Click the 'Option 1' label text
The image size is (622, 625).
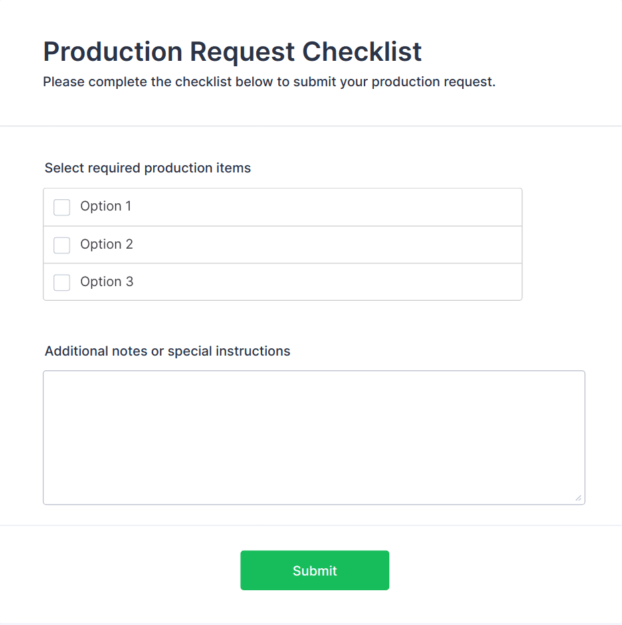pos(106,207)
